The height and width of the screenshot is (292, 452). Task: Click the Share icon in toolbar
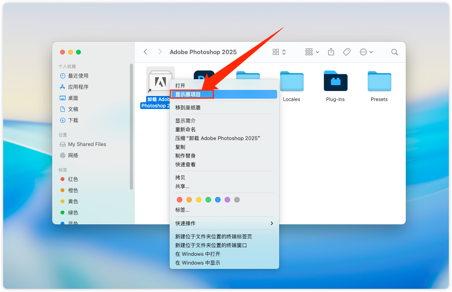point(331,52)
